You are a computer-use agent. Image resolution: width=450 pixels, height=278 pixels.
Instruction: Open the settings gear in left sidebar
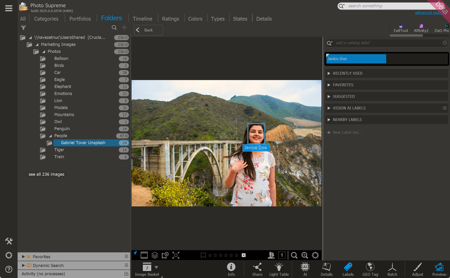tap(9, 255)
